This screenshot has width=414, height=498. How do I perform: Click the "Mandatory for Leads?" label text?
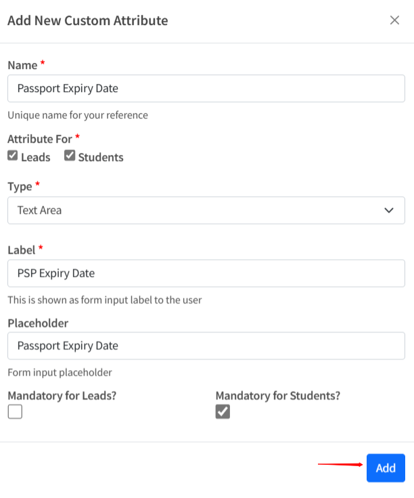coord(62,395)
